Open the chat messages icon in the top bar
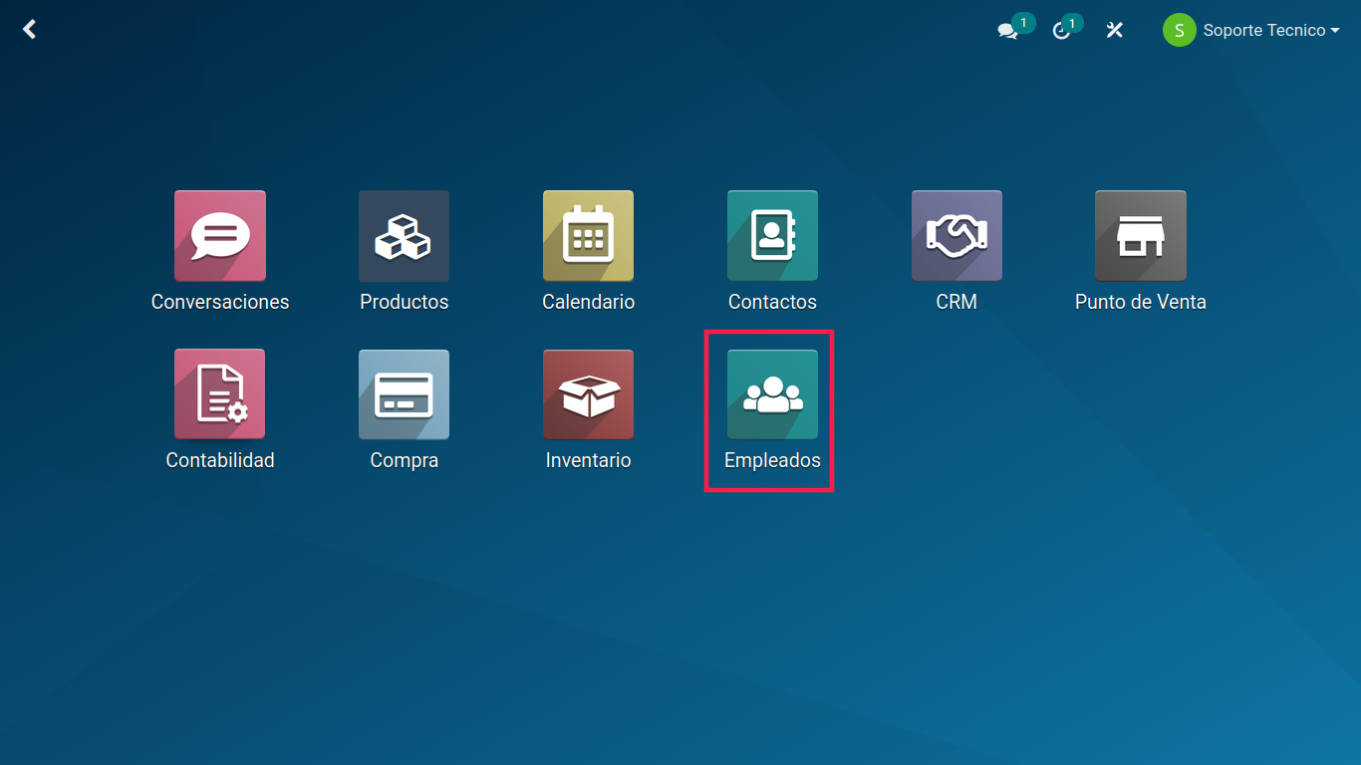The height and width of the screenshot is (765, 1361). [x=1007, y=31]
